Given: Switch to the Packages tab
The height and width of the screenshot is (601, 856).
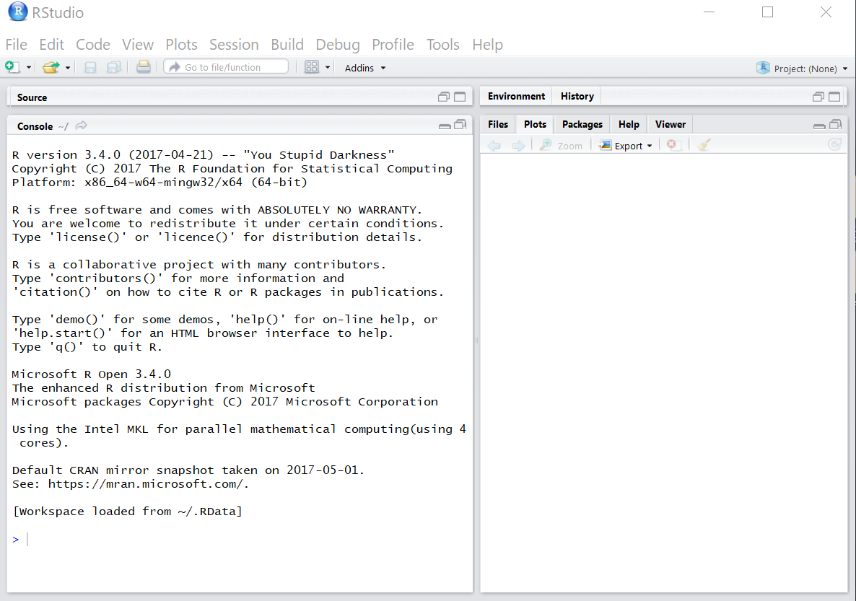Looking at the screenshot, I should tap(582, 125).
